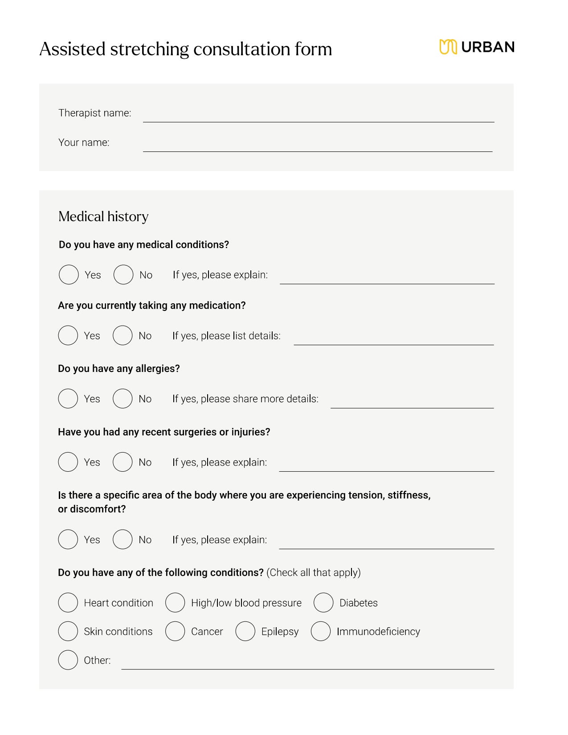Select No for currently taking medication

click(x=123, y=335)
